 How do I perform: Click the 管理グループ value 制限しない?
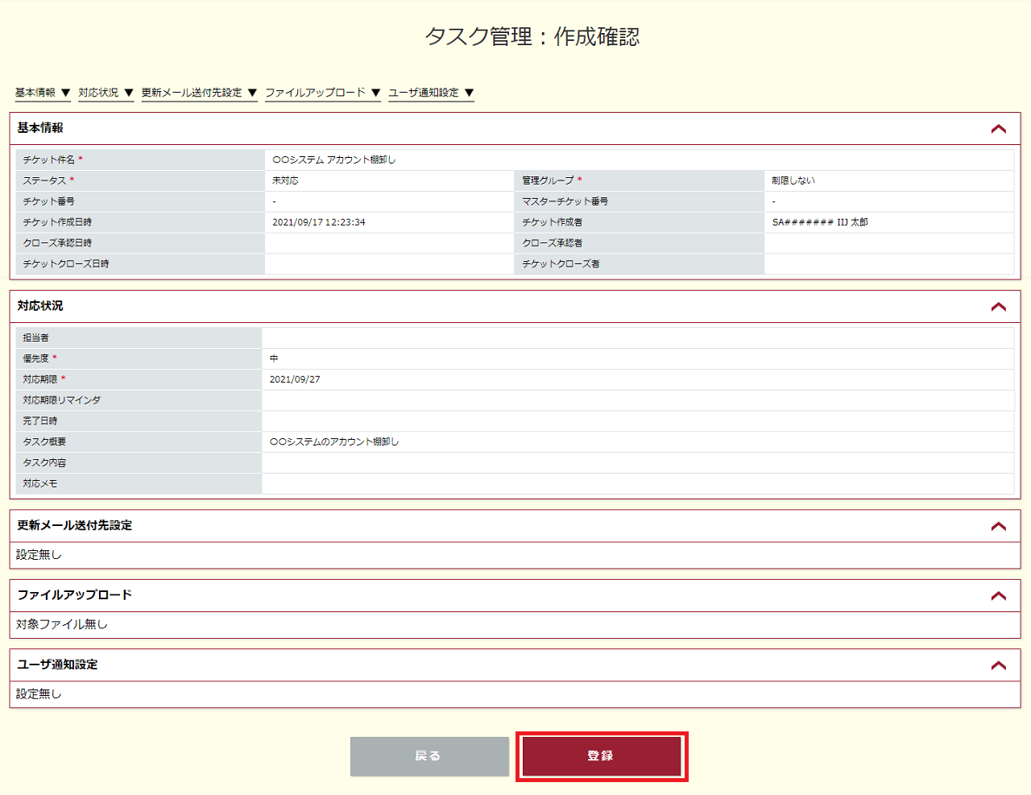pyautogui.click(x=793, y=180)
